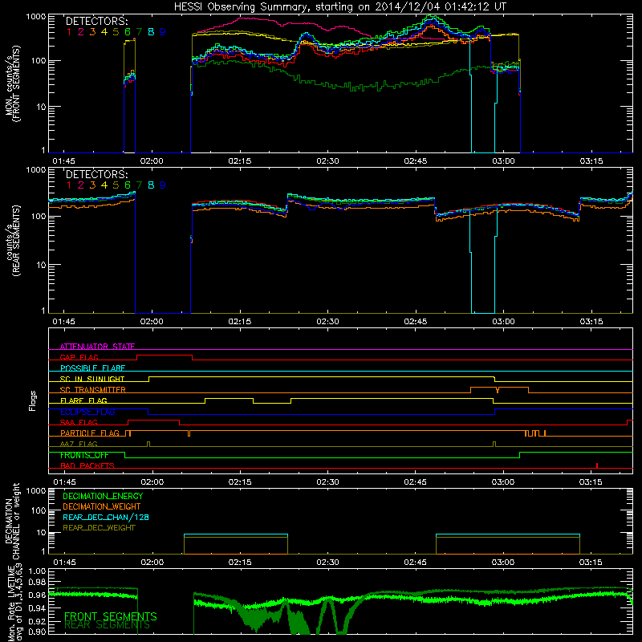Click the 'MON. counts/s (FRONT SEGMENTS)' axis label
642x642 pixels.
[12, 83]
